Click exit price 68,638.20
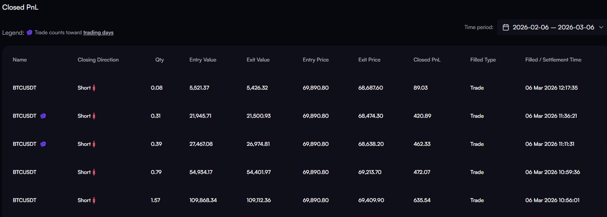The image size is (607, 217). pos(371,144)
